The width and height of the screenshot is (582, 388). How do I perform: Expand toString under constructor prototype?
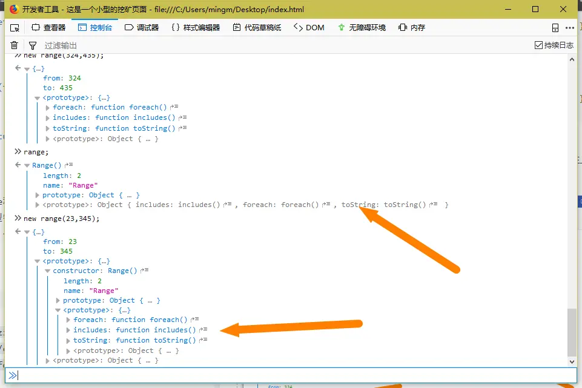point(68,341)
